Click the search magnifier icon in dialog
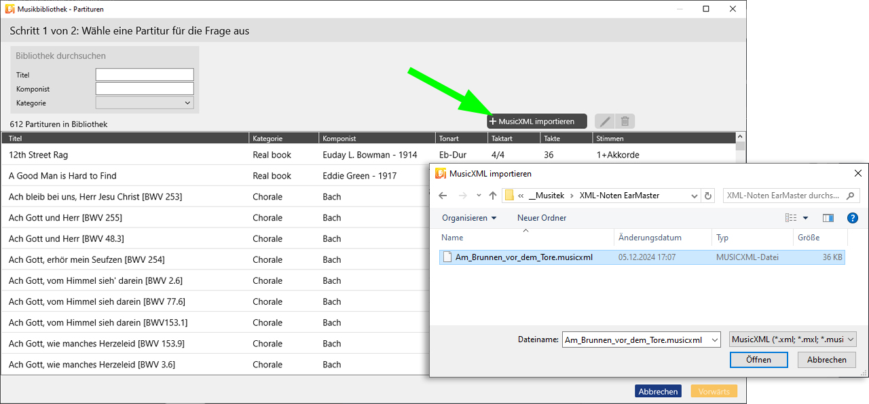Image resolution: width=869 pixels, height=404 pixels. point(850,196)
